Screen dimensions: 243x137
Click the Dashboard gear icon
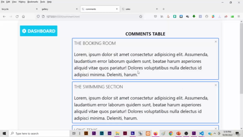[24, 31]
